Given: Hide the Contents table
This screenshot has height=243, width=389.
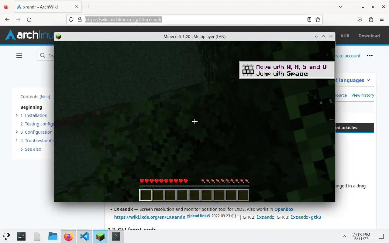Looking at the screenshot, I should click(x=45, y=97).
